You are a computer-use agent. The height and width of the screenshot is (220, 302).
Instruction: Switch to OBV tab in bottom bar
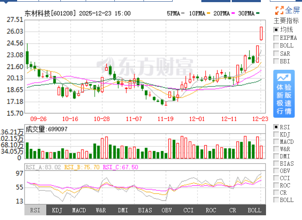click(167, 210)
